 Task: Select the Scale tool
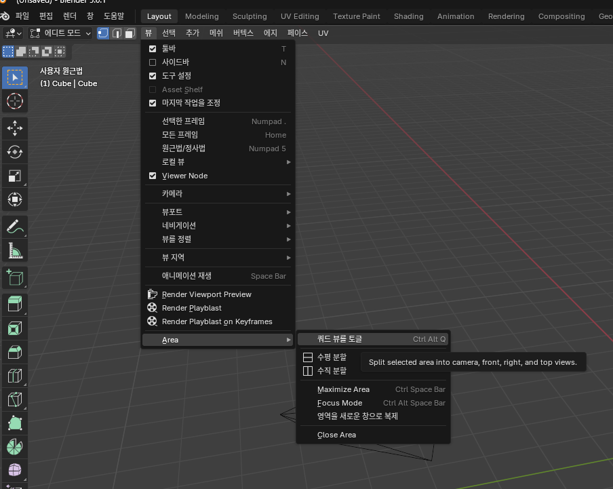pos(15,176)
